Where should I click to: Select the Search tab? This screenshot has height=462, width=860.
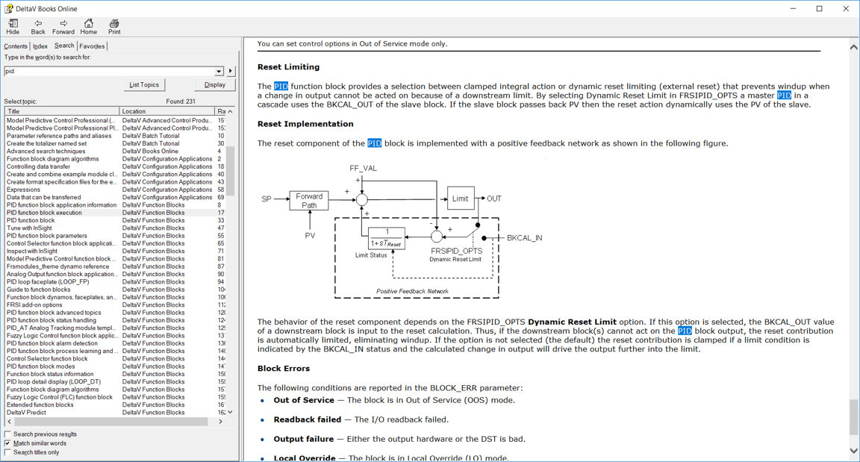pos(64,46)
